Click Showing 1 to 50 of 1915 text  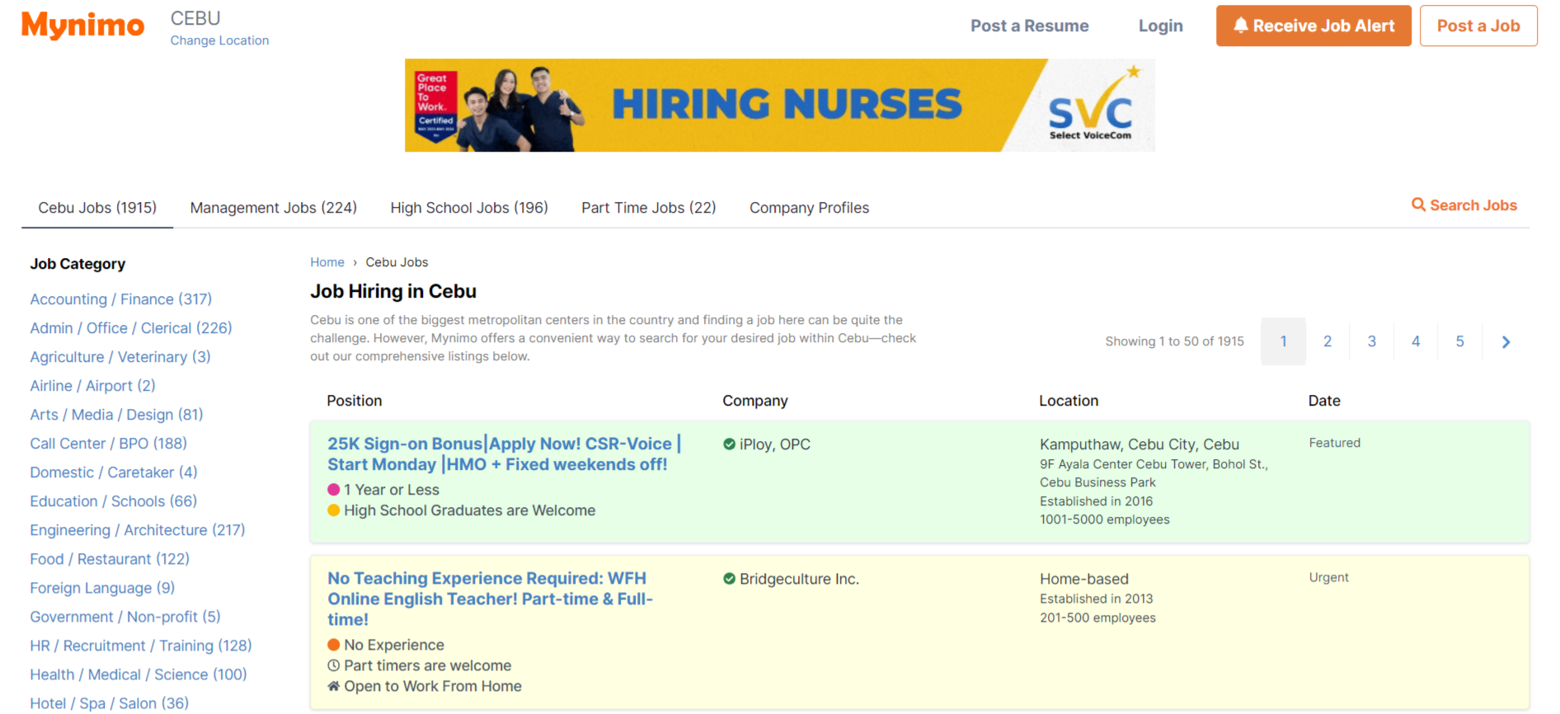[1175, 341]
